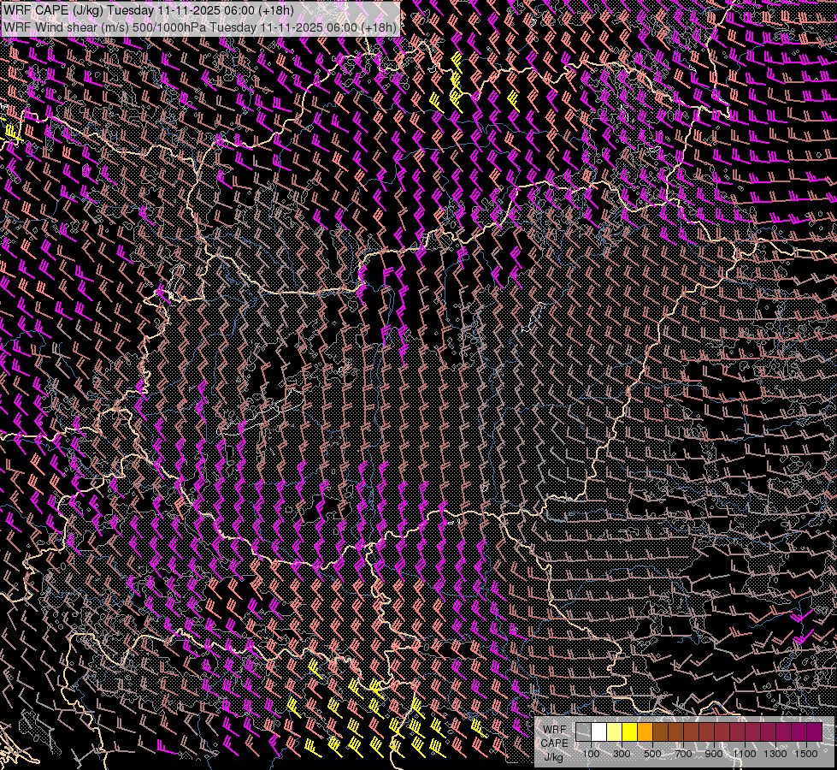This screenshot has width=837, height=770.
Task: Click the '900' legend value
Action: (x=714, y=754)
